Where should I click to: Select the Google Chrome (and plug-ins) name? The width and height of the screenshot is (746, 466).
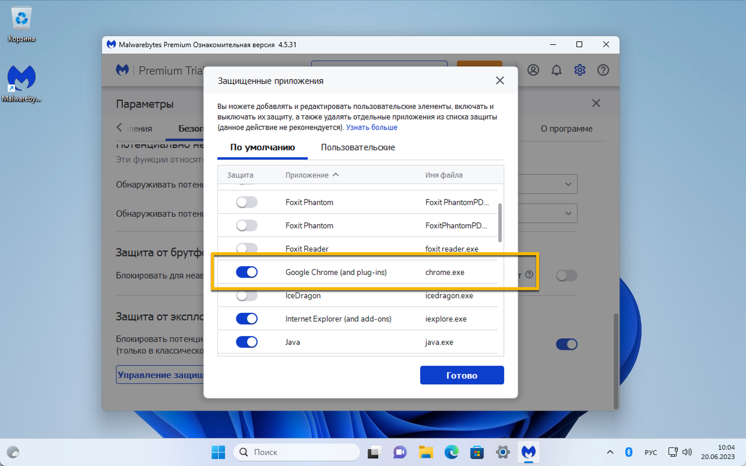coord(336,273)
